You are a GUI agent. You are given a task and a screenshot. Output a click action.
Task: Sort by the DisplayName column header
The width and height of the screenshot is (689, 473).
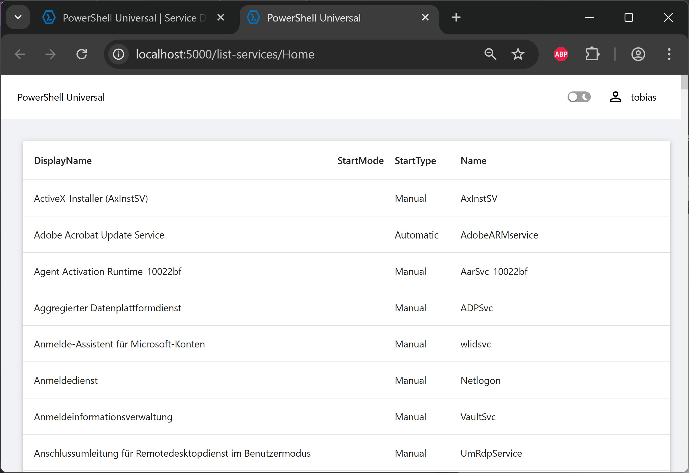click(63, 161)
